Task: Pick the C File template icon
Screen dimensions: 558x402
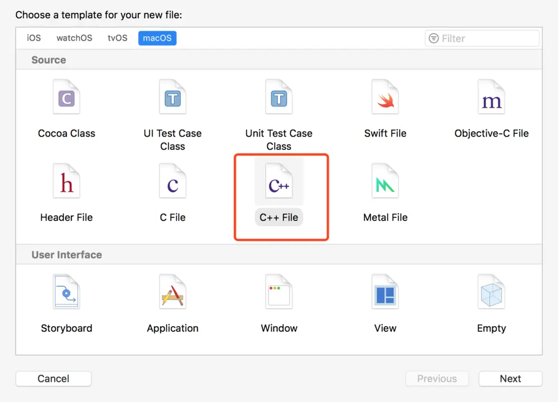Action: pos(172,183)
